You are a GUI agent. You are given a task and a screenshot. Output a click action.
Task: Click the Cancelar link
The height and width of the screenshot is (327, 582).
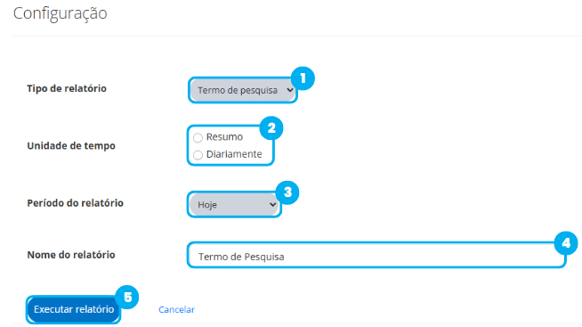click(x=176, y=309)
